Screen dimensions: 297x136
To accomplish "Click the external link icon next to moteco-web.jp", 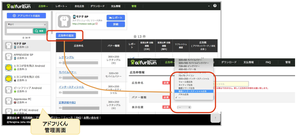I will 97,24.
